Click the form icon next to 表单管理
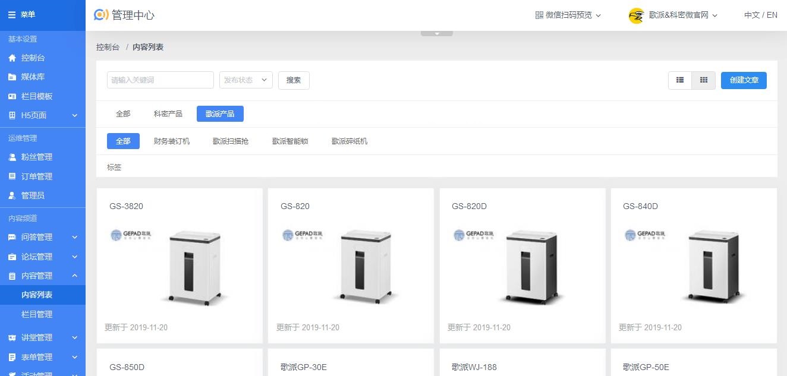 (x=12, y=357)
